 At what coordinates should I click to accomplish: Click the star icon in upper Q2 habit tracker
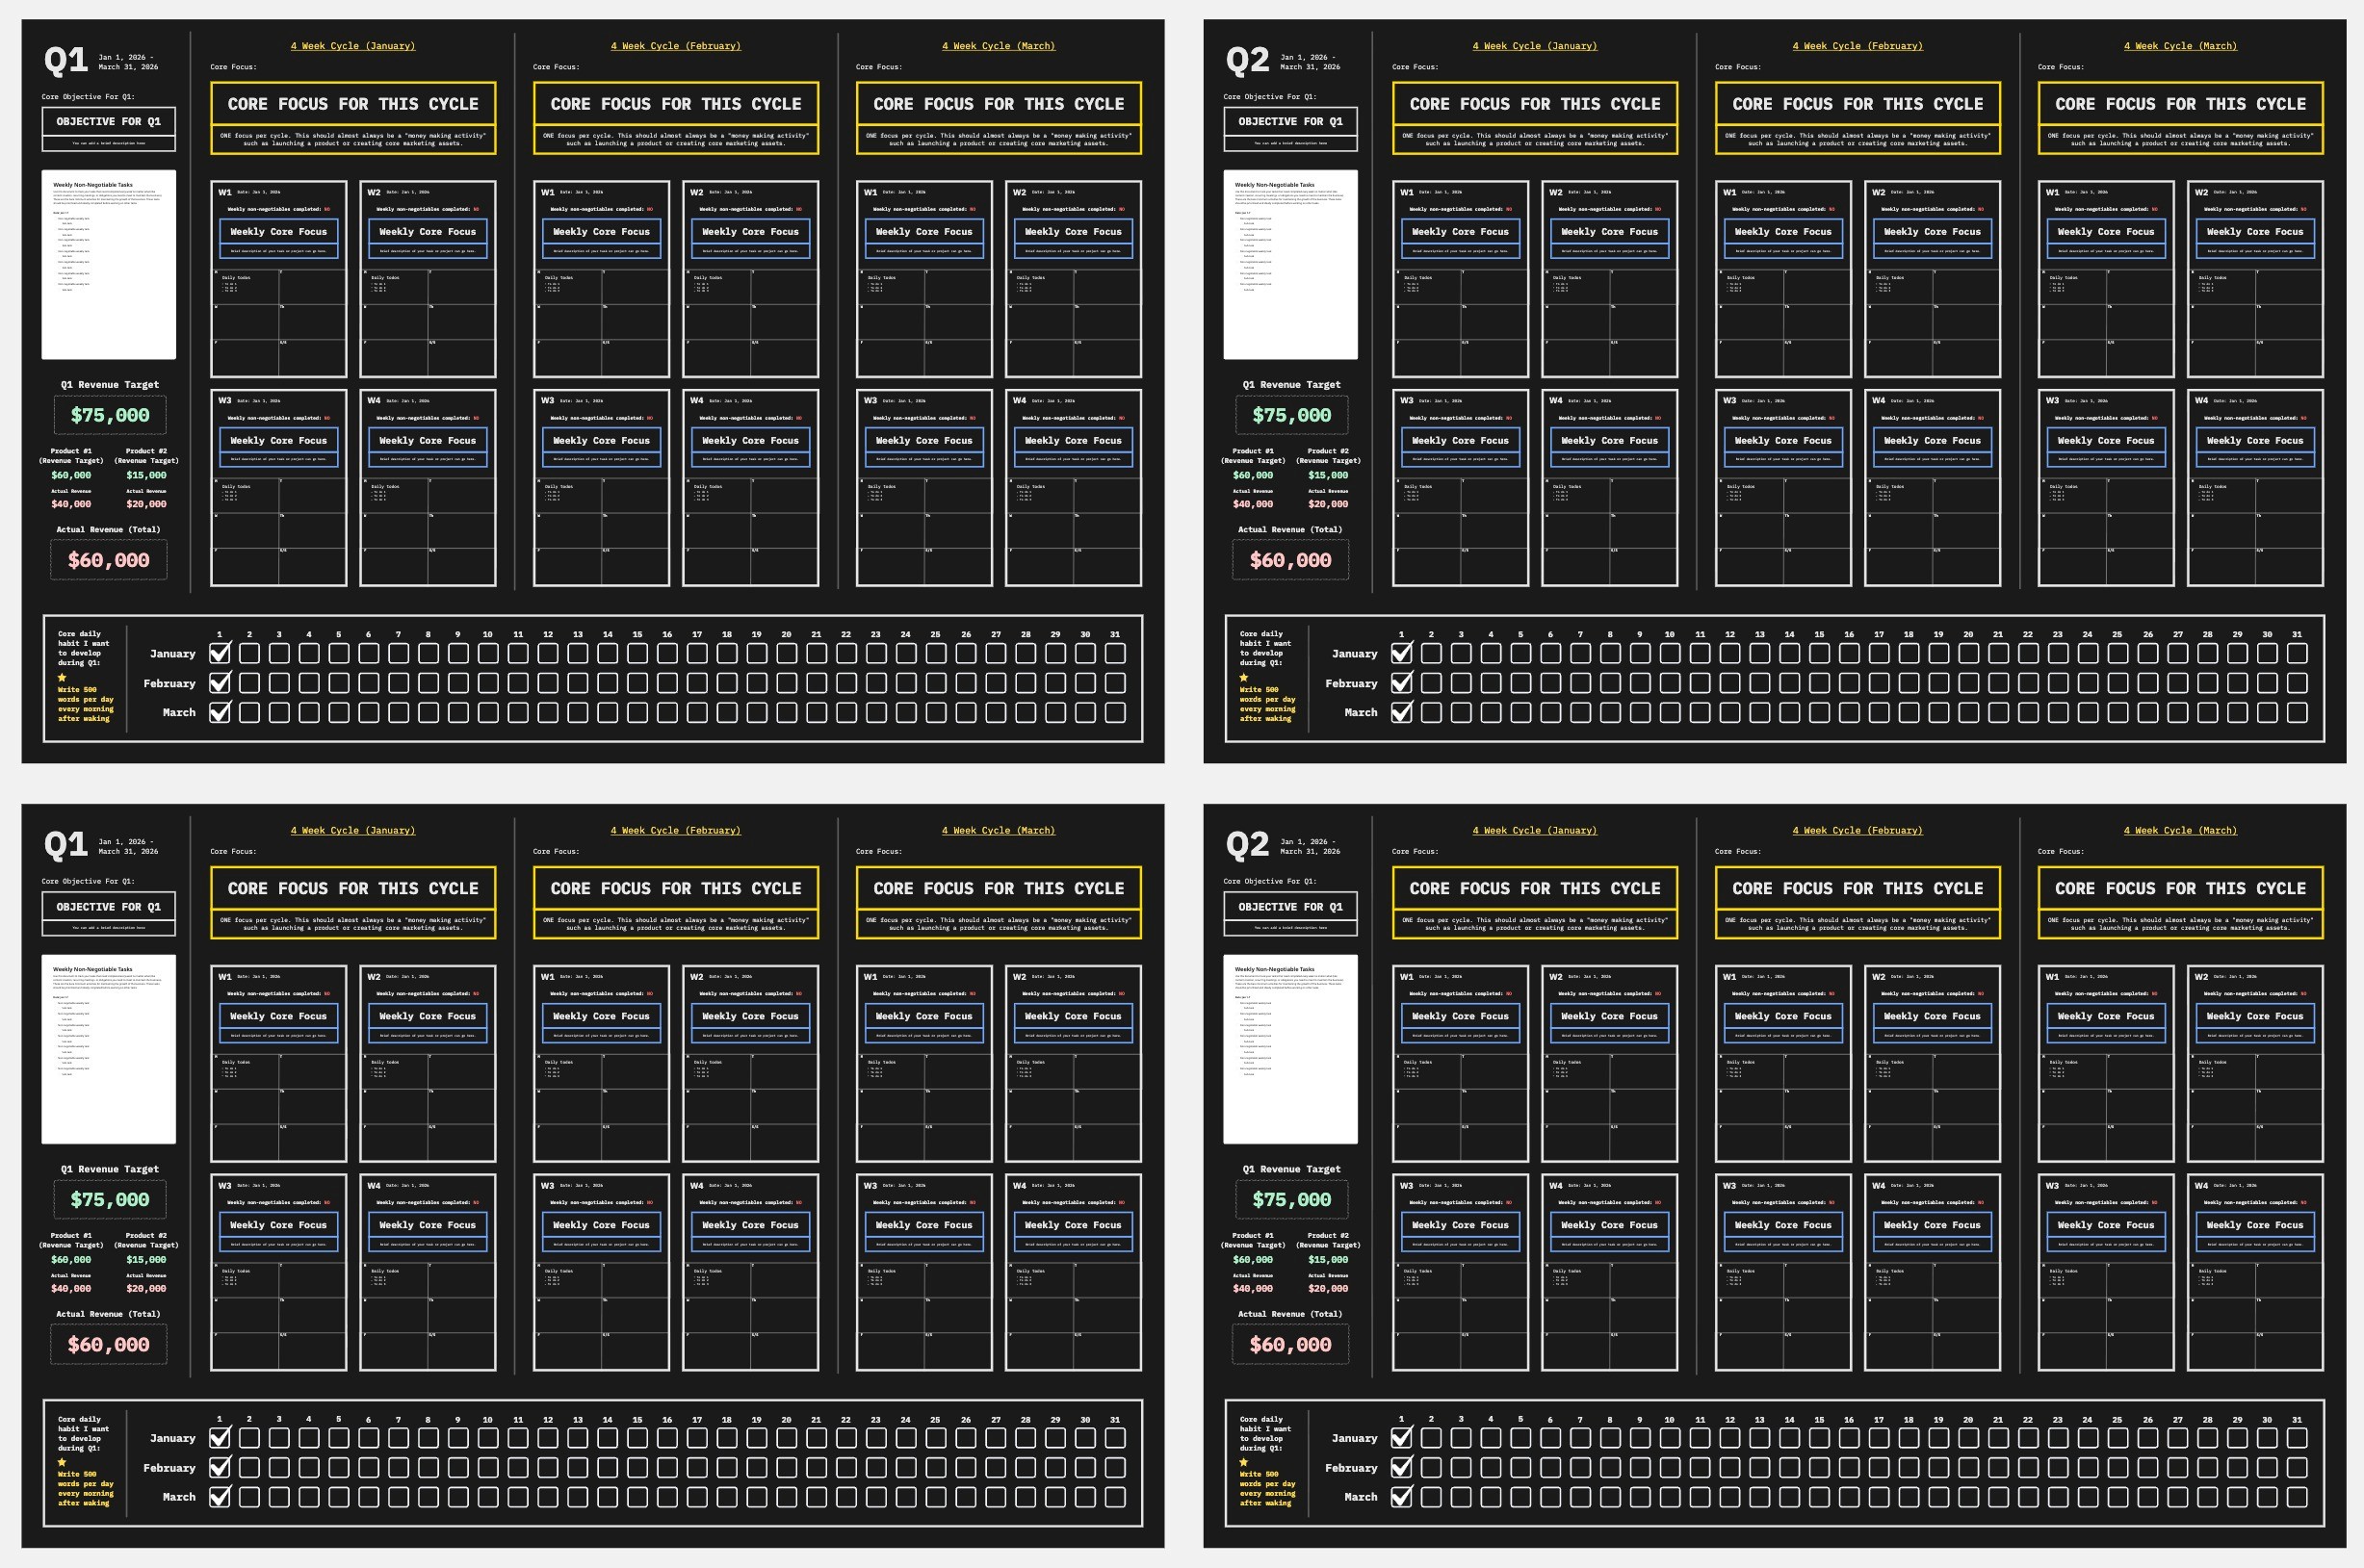coord(1243,677)
